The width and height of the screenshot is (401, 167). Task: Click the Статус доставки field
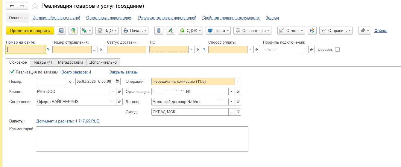(x=126, y=50)
